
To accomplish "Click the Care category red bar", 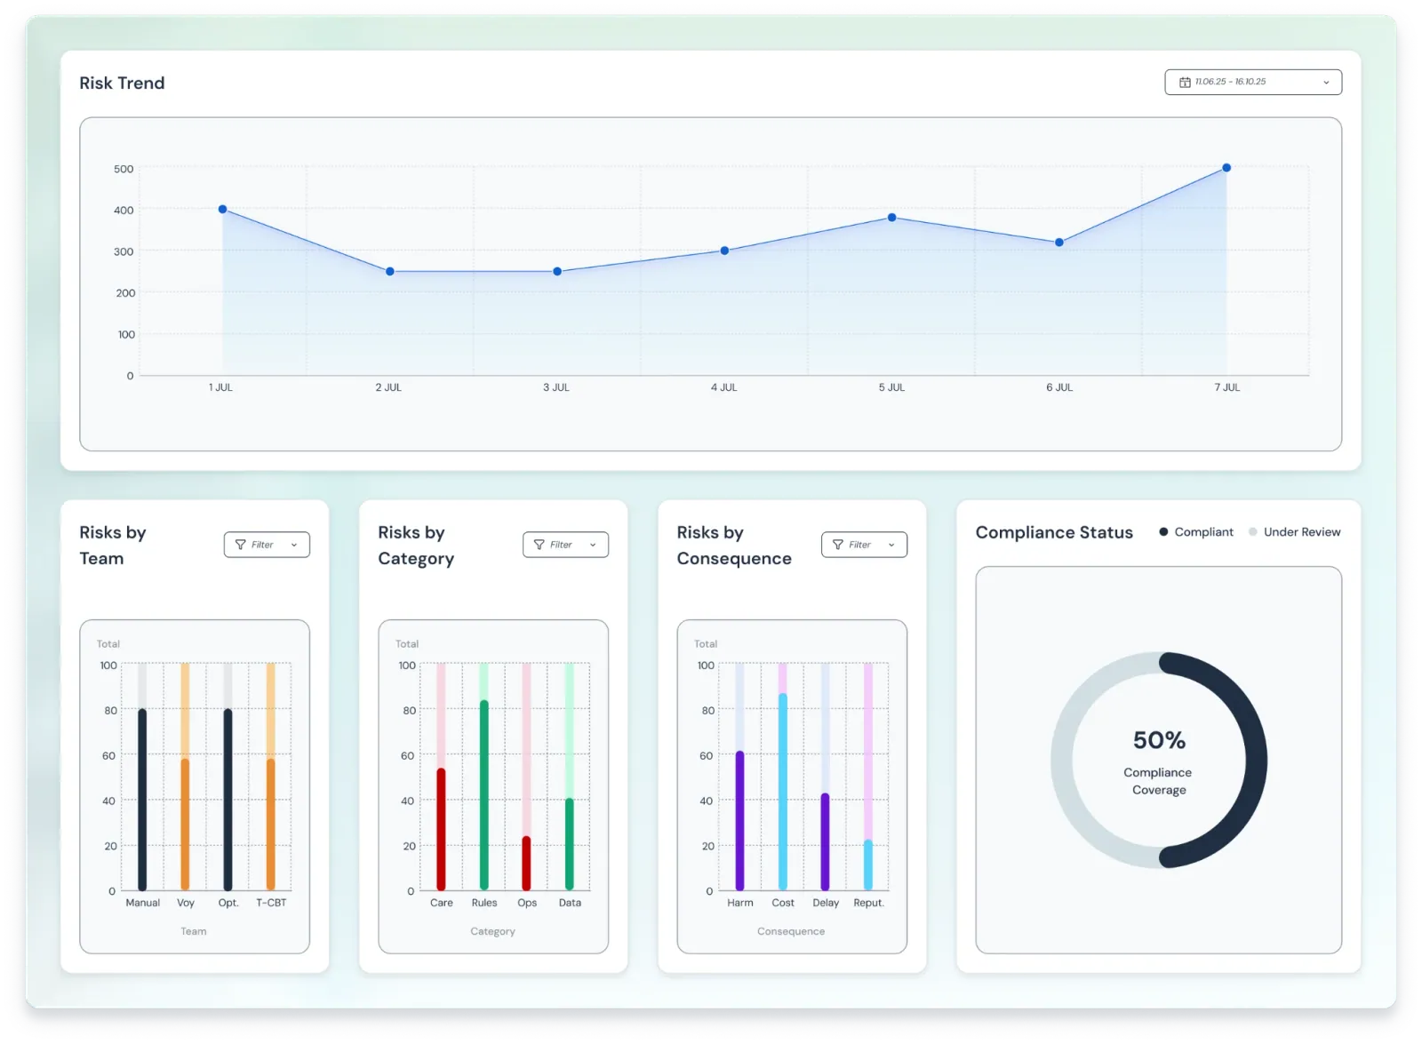I will [x=441, y=829].
